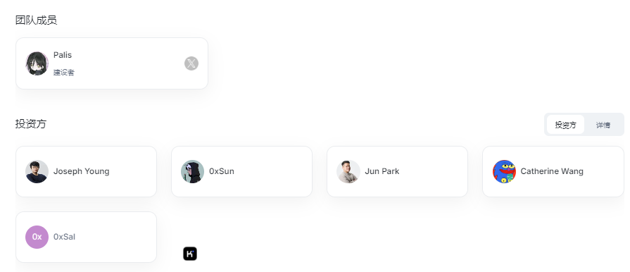Click the 投资方 section heading on left
Viewport: 630px width, 272px height.
[x=31, y=124]
